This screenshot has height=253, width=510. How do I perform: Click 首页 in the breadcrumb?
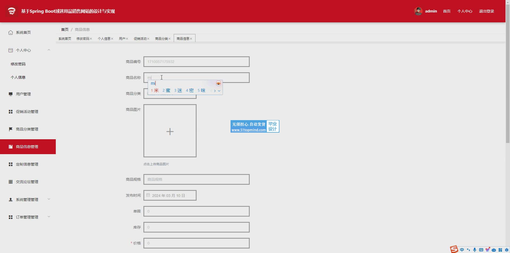click(x=65, y=29)
